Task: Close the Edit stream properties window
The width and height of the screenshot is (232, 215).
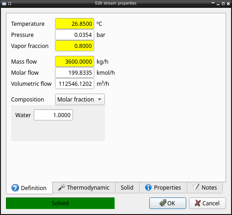Action: click(228, 4)
